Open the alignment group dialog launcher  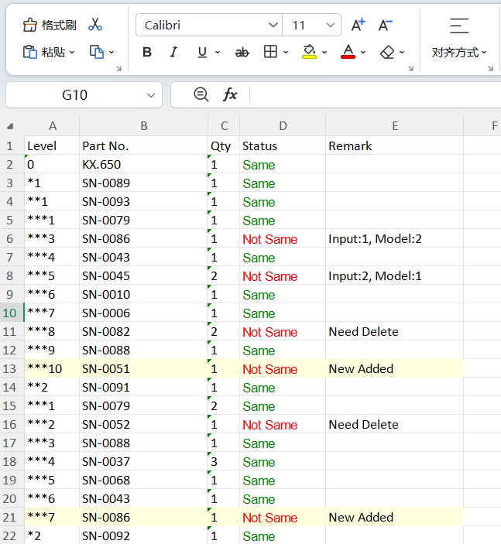[x=490, y=68]
